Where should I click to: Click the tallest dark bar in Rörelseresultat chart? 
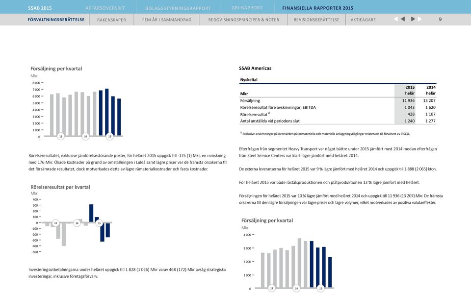(91, 213)
